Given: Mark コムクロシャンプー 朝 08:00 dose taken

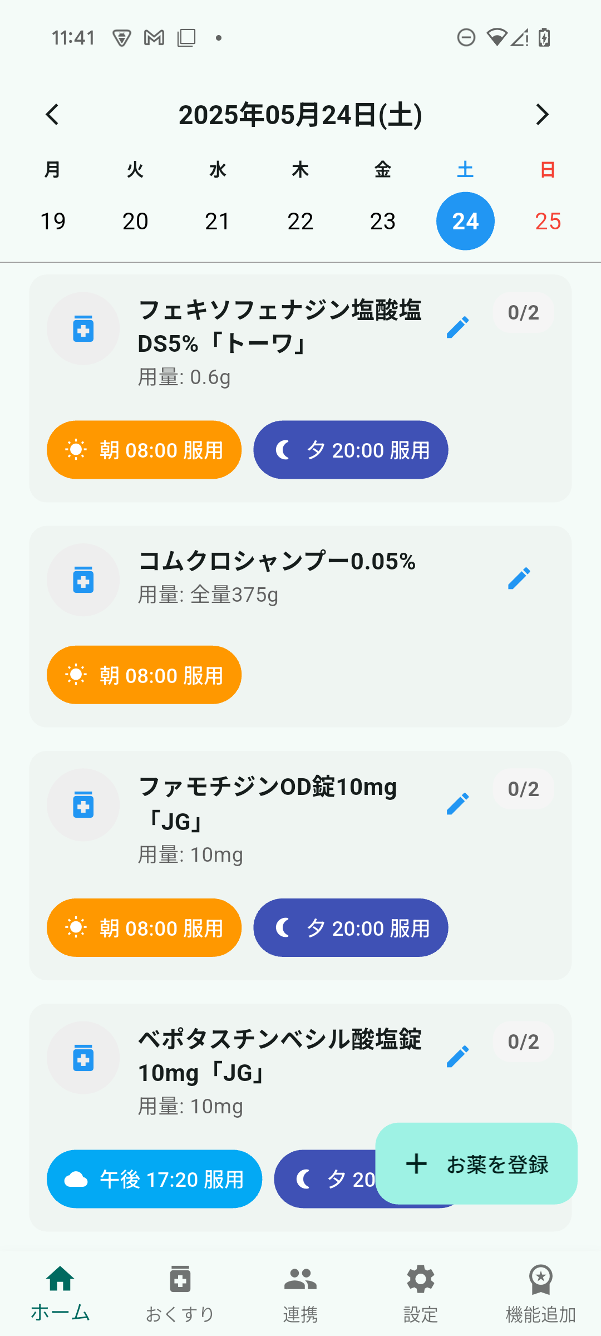Looking at the screenshot, I should (x=144, y=675).
